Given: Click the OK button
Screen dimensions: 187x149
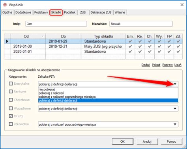Looking at the screenshot, I should click(123, 142).
